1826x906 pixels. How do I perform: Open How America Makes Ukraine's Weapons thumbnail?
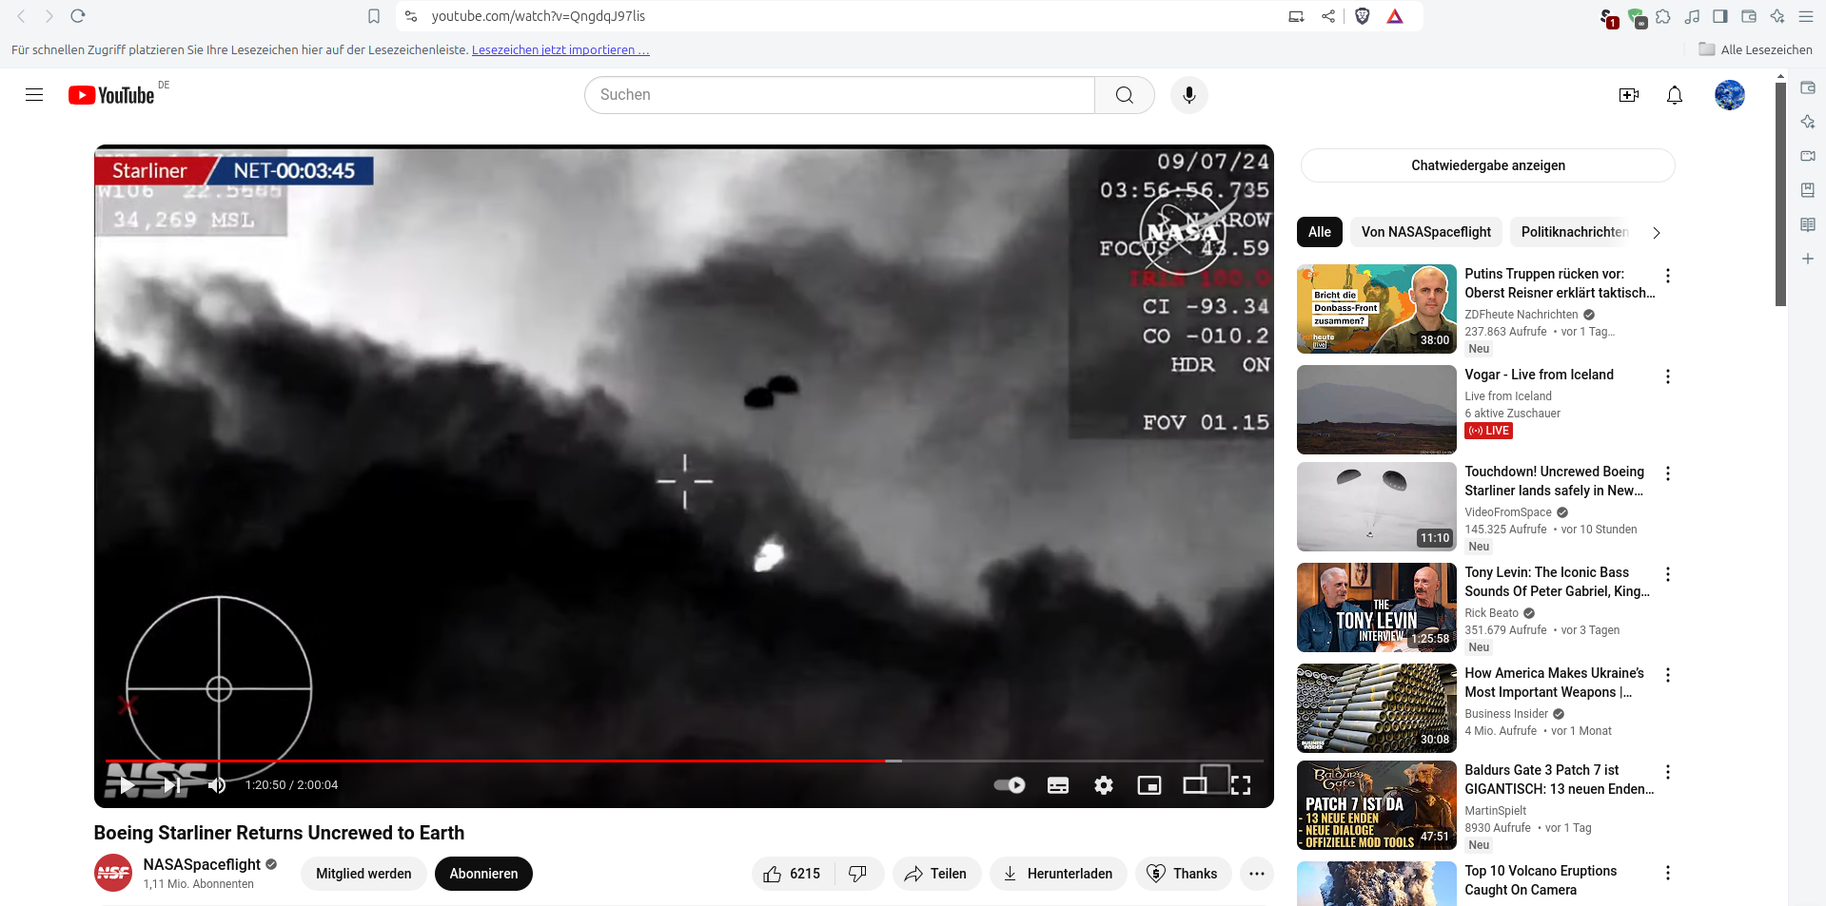1376,708
